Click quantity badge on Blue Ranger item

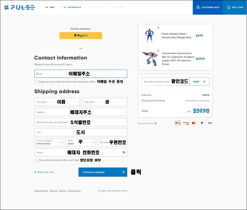[158, 28]
